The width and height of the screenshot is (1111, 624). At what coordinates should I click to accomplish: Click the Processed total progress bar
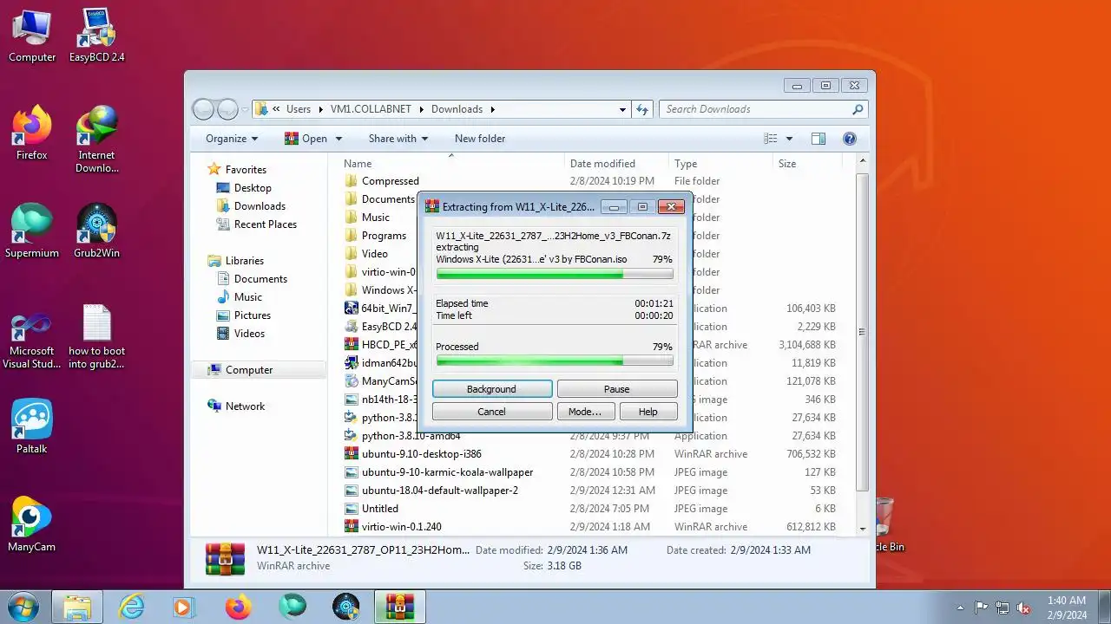[555, 361]
